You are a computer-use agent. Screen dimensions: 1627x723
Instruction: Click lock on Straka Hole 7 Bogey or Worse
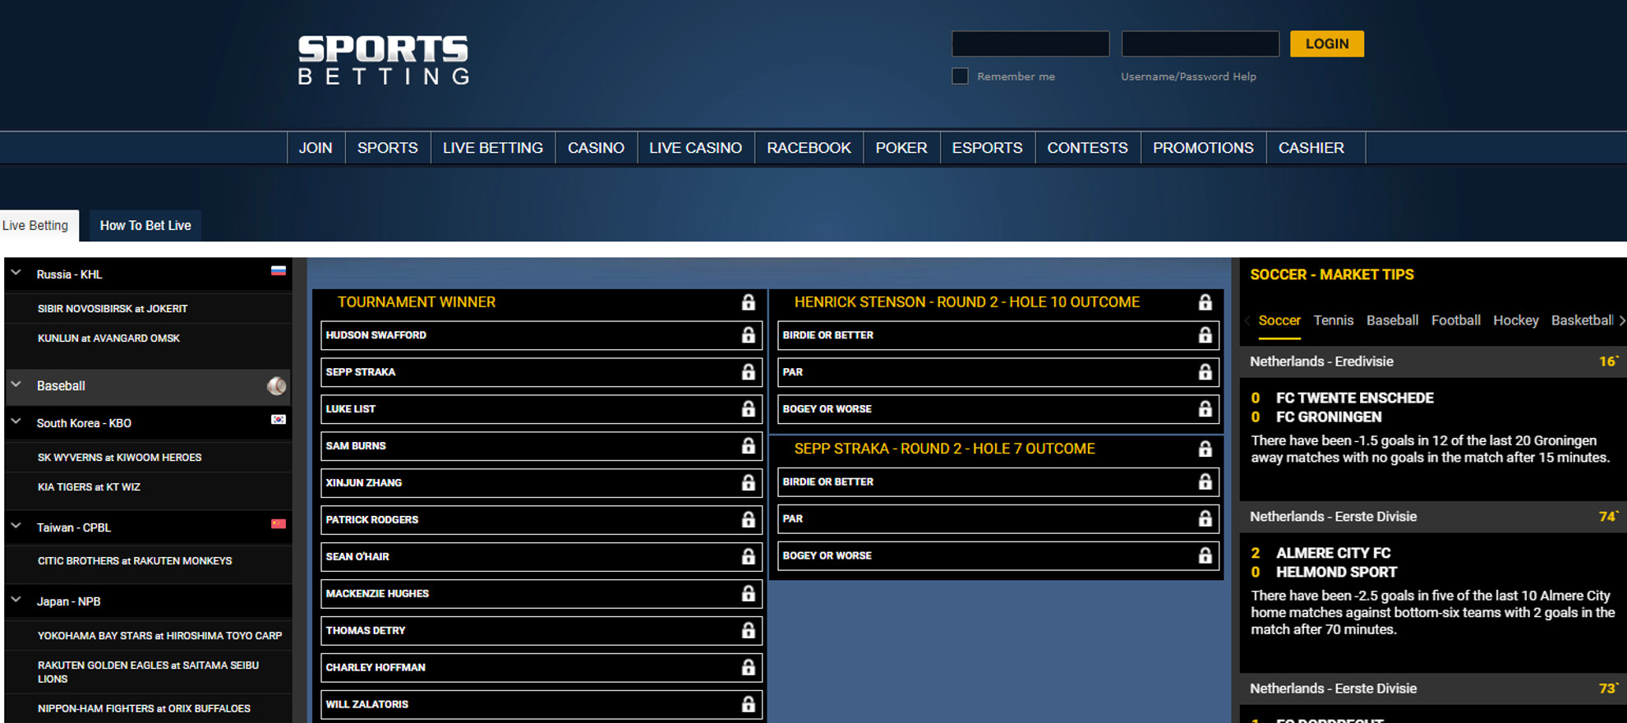(x=1205, y=556)
